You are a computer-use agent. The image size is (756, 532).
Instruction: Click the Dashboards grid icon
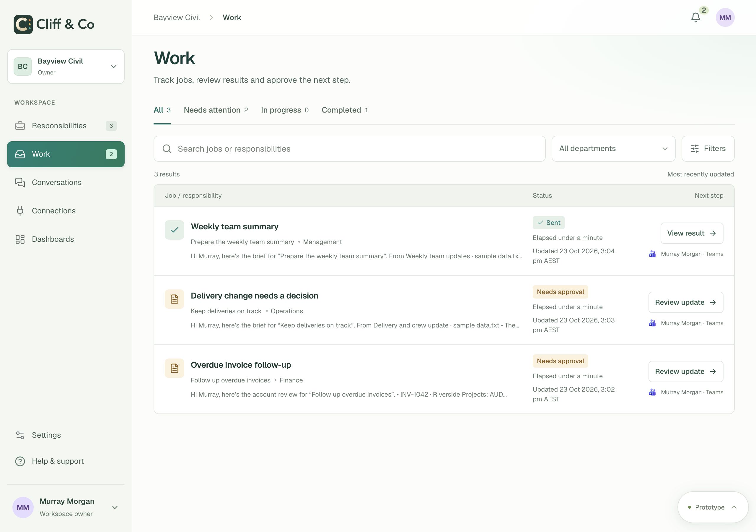[20, 239]
